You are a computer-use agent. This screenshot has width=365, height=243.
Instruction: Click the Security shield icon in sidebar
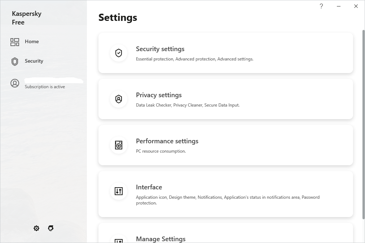pos(15,62)
